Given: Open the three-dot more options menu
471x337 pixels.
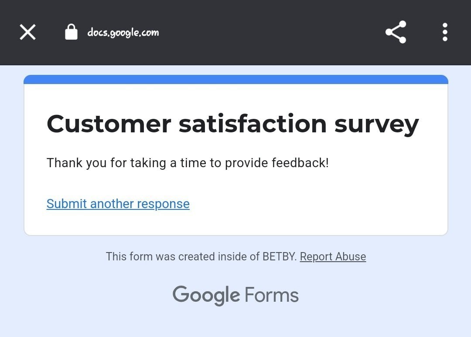Looking at the screenshot, I should 445,32.
